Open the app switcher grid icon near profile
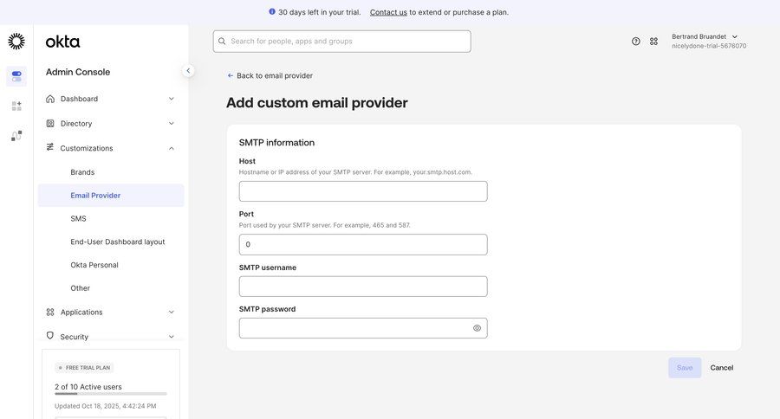This screenshot has height=419, width=780. tap(654, 42)
